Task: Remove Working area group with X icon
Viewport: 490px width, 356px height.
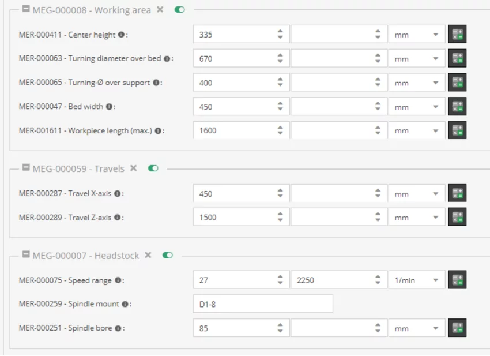Action: pos(160,10)
